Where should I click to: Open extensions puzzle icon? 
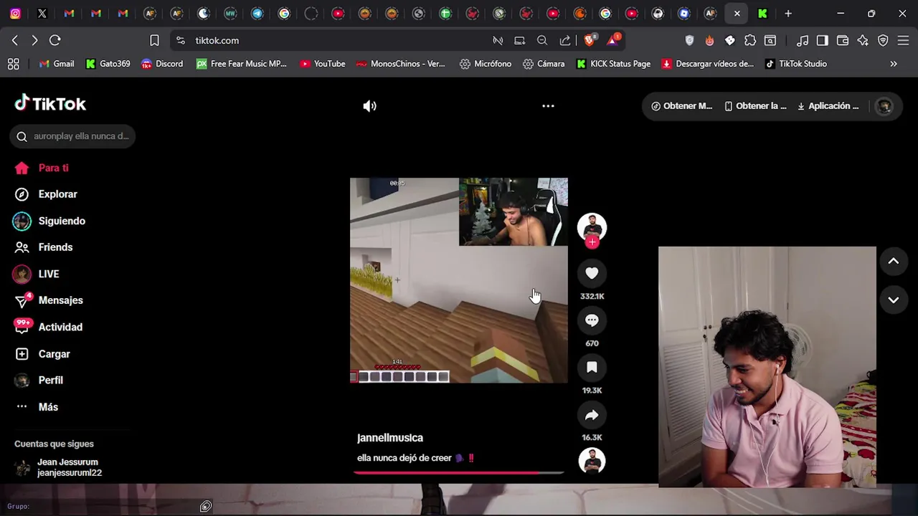[x=750, y=40]
